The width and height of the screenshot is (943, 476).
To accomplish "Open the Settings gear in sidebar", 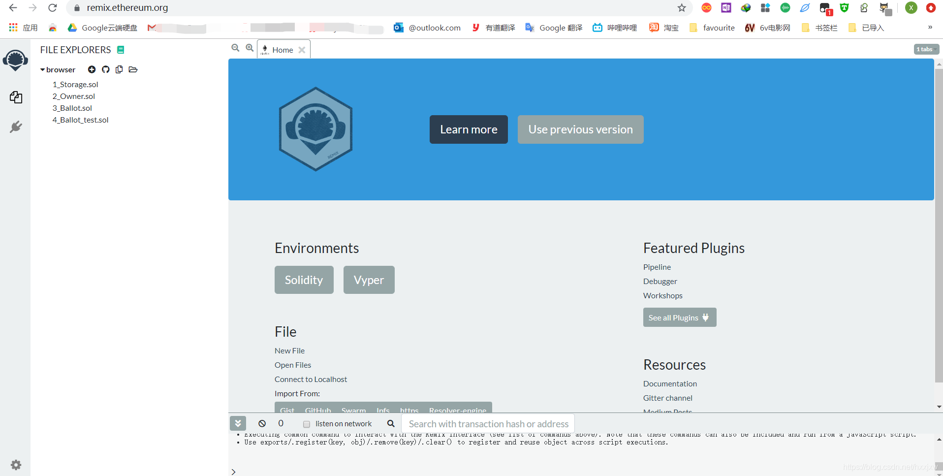I will click(x=16, y=465).
